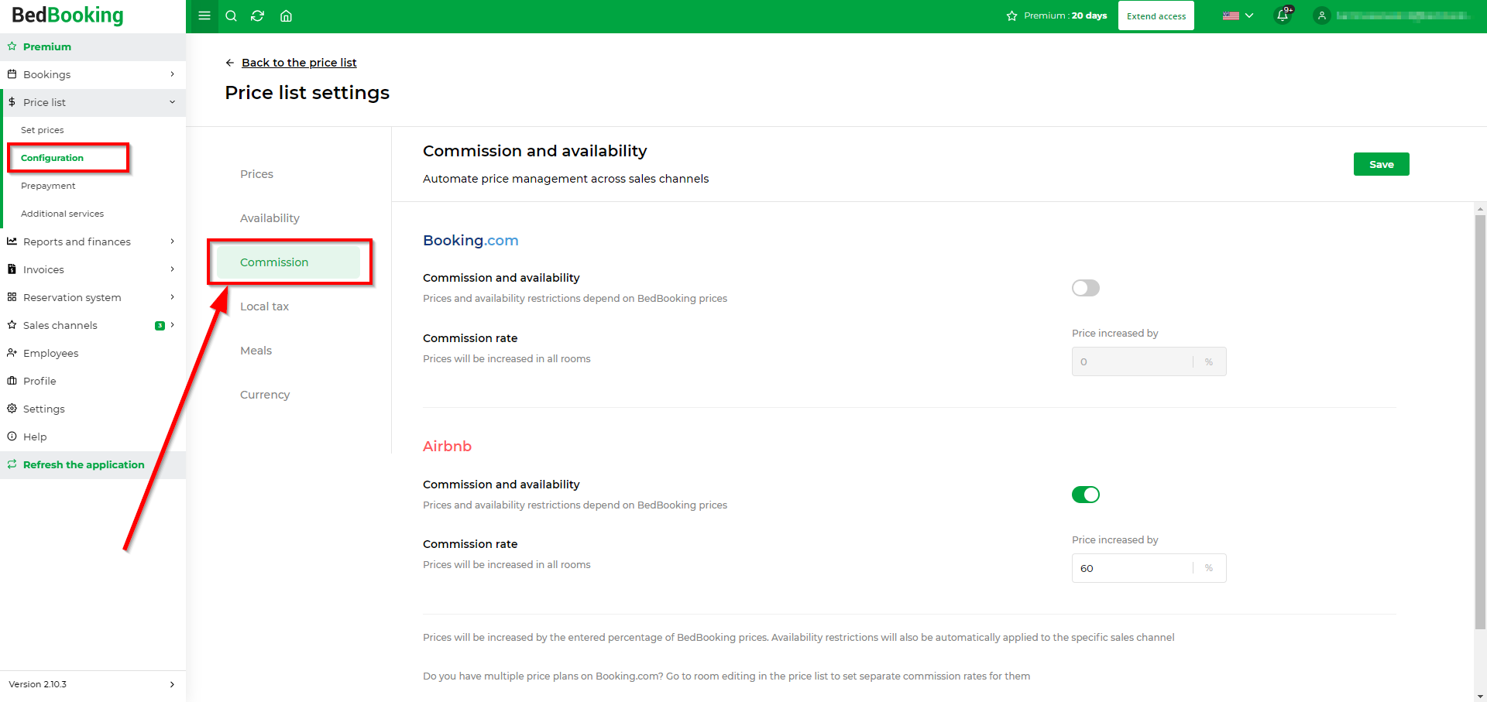This screenshot has width=1487, height=702.
Task: Click the sidebar Premium star icon
Action: pyautogui.click(x=12, y=46)
